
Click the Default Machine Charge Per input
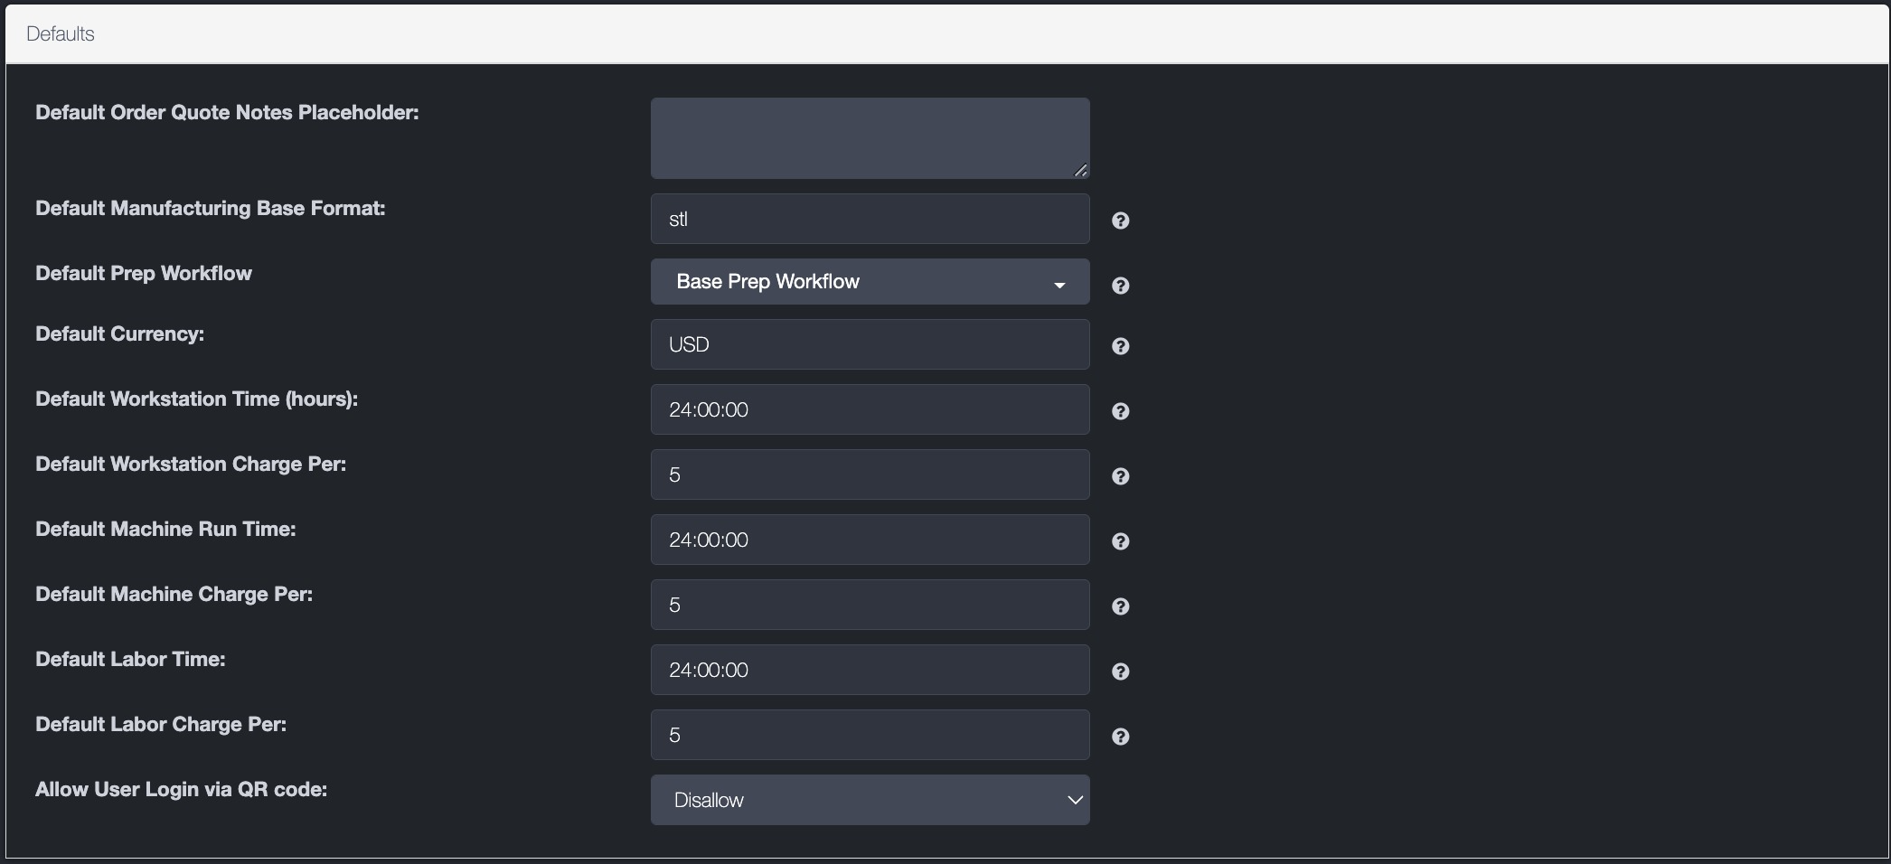point(869,605)
